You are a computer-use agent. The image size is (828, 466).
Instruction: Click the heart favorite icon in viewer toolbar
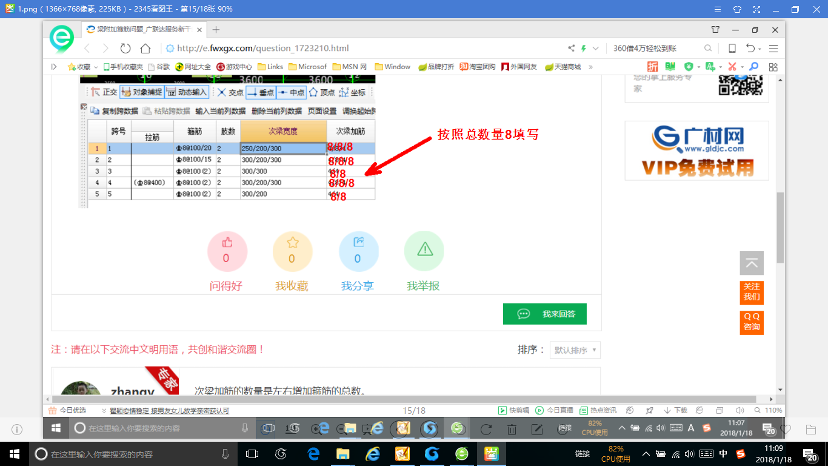click(786, 429)
